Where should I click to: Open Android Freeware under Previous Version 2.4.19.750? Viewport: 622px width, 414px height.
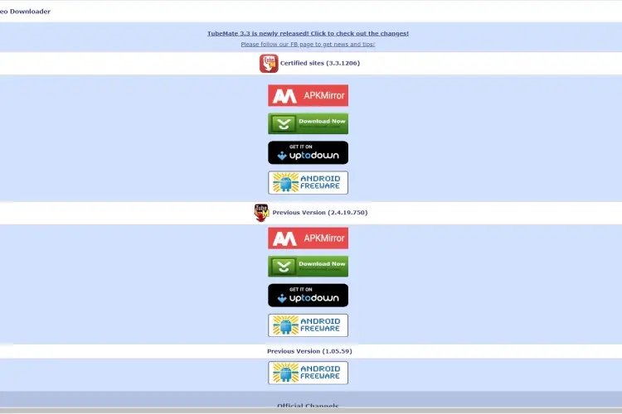(309, 325)
